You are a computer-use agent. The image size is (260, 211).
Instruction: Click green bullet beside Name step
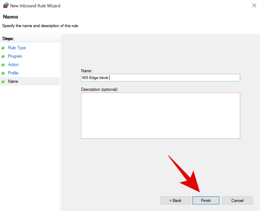click(3, 82)
